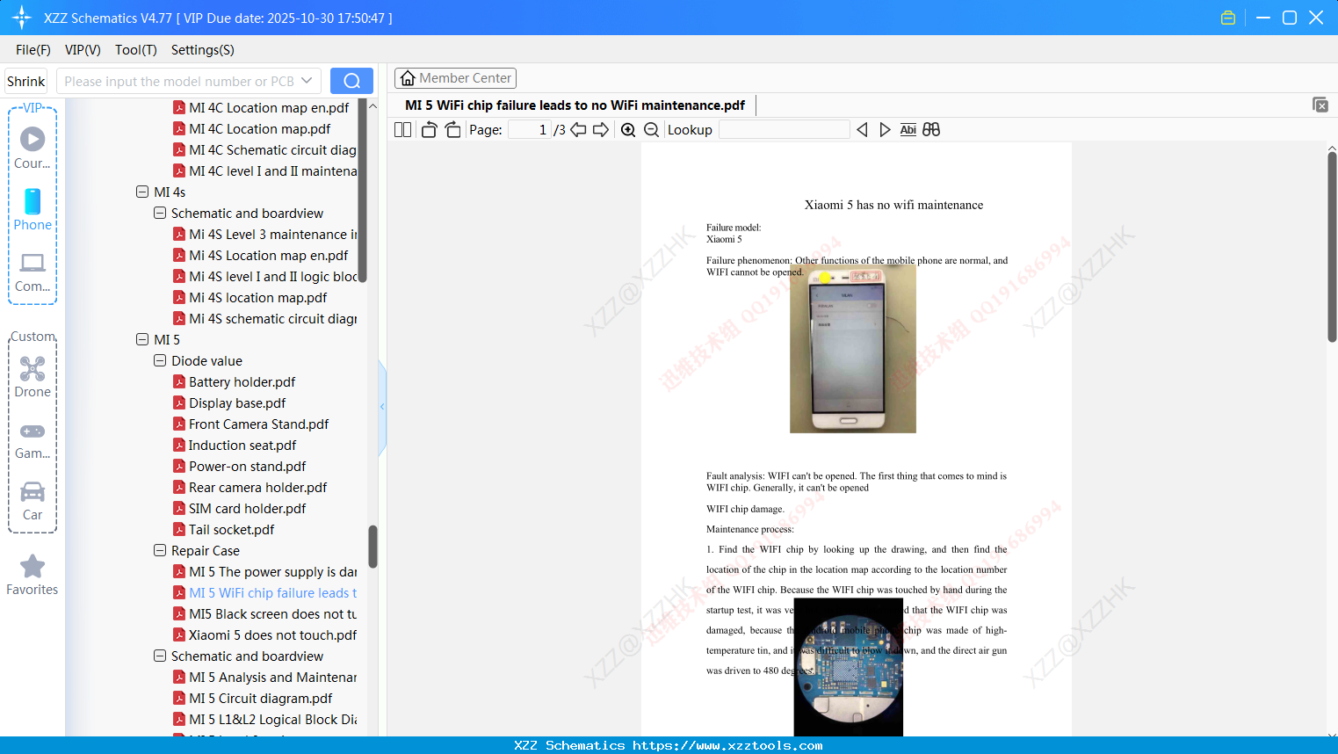The width and height of the screenshot is (1338, 754).
Task: Switch to two-page layout view
Action: coord(401,129)
